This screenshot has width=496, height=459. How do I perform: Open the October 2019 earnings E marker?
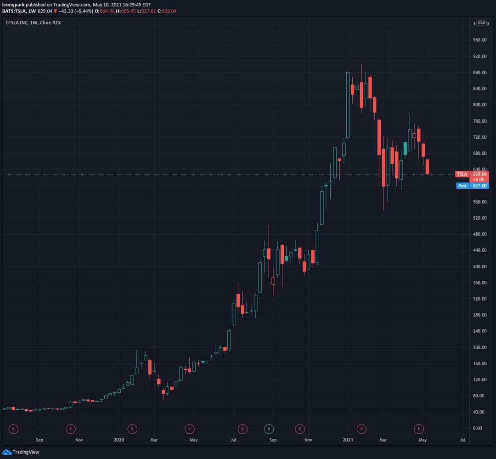coord(71,429)
